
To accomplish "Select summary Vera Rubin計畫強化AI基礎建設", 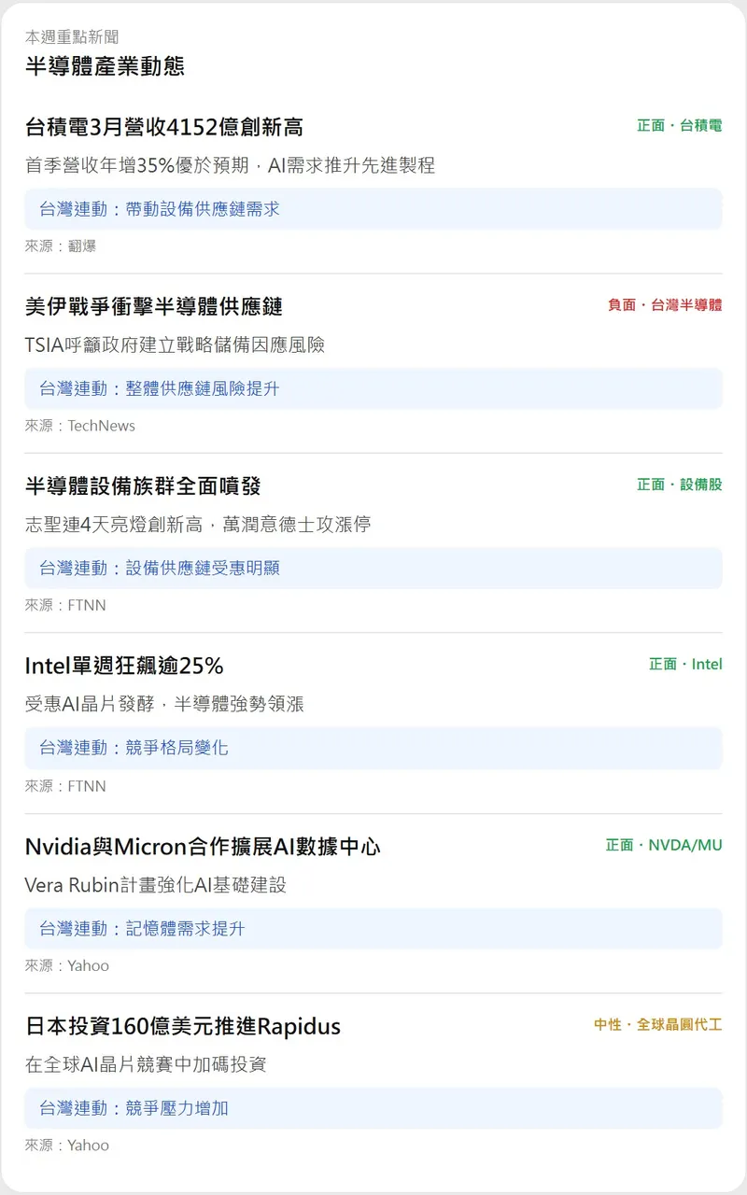I will click(156, 884).
